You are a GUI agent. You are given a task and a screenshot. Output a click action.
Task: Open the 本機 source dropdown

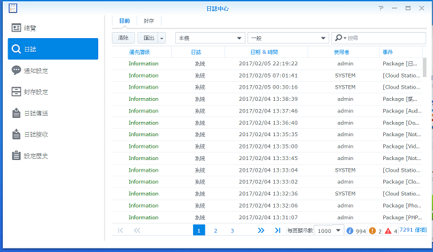pos(210,38)
